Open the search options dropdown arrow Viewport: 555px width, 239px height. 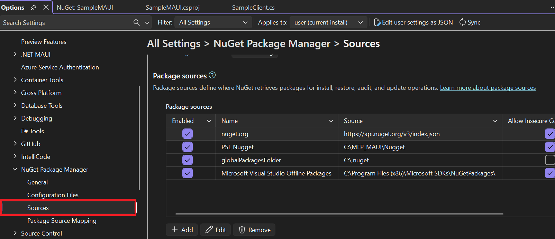[147, 23]
